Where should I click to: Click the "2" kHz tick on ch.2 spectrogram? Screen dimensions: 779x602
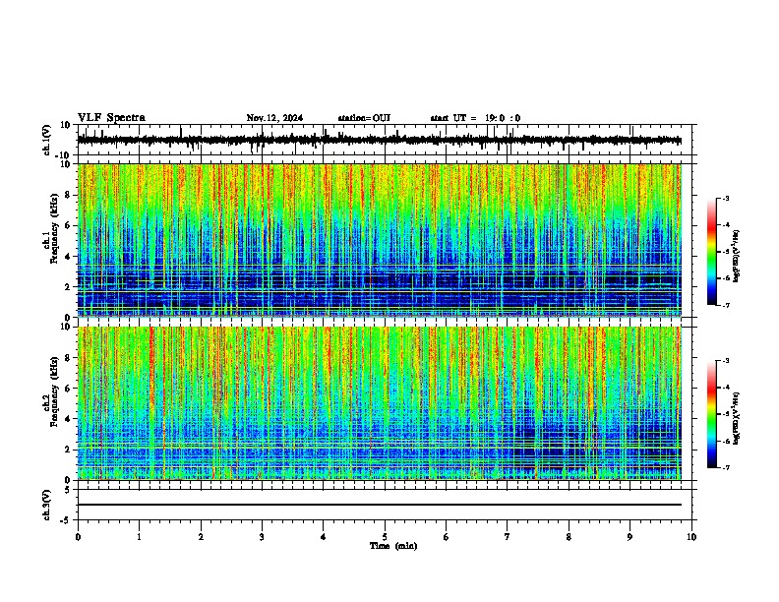coord(68,450)
